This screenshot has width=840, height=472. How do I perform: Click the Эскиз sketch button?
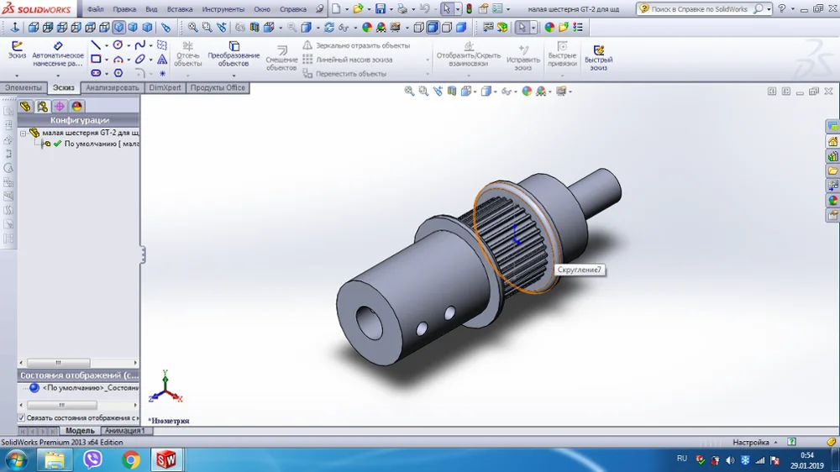click(x=17, y=50)
